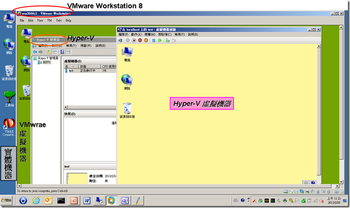Open 媒體(M) menu in test VM connection window
Image resolution: width=350 pixels, height=208 pixels.
click(150, 34)
